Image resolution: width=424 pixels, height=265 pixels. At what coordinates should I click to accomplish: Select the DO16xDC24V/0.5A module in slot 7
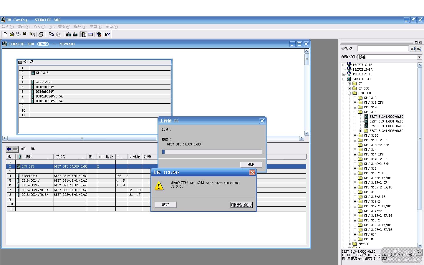(49, 96)
